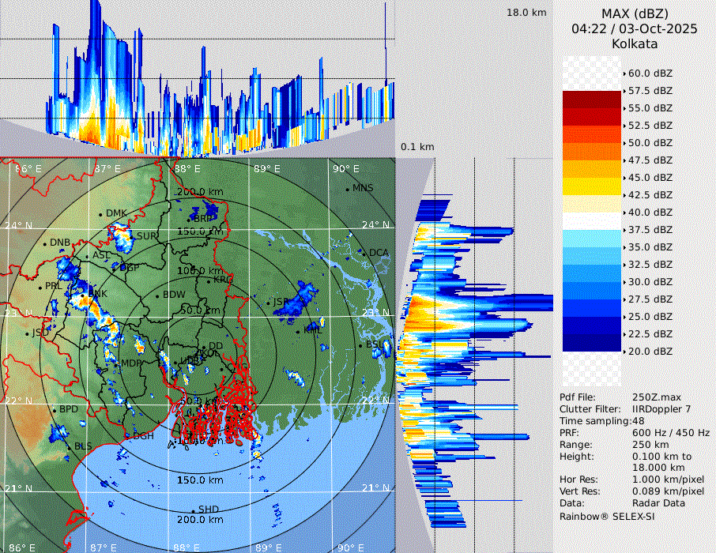
Task: Click the SHD station dot offshore
Action: tap(193, 510)
